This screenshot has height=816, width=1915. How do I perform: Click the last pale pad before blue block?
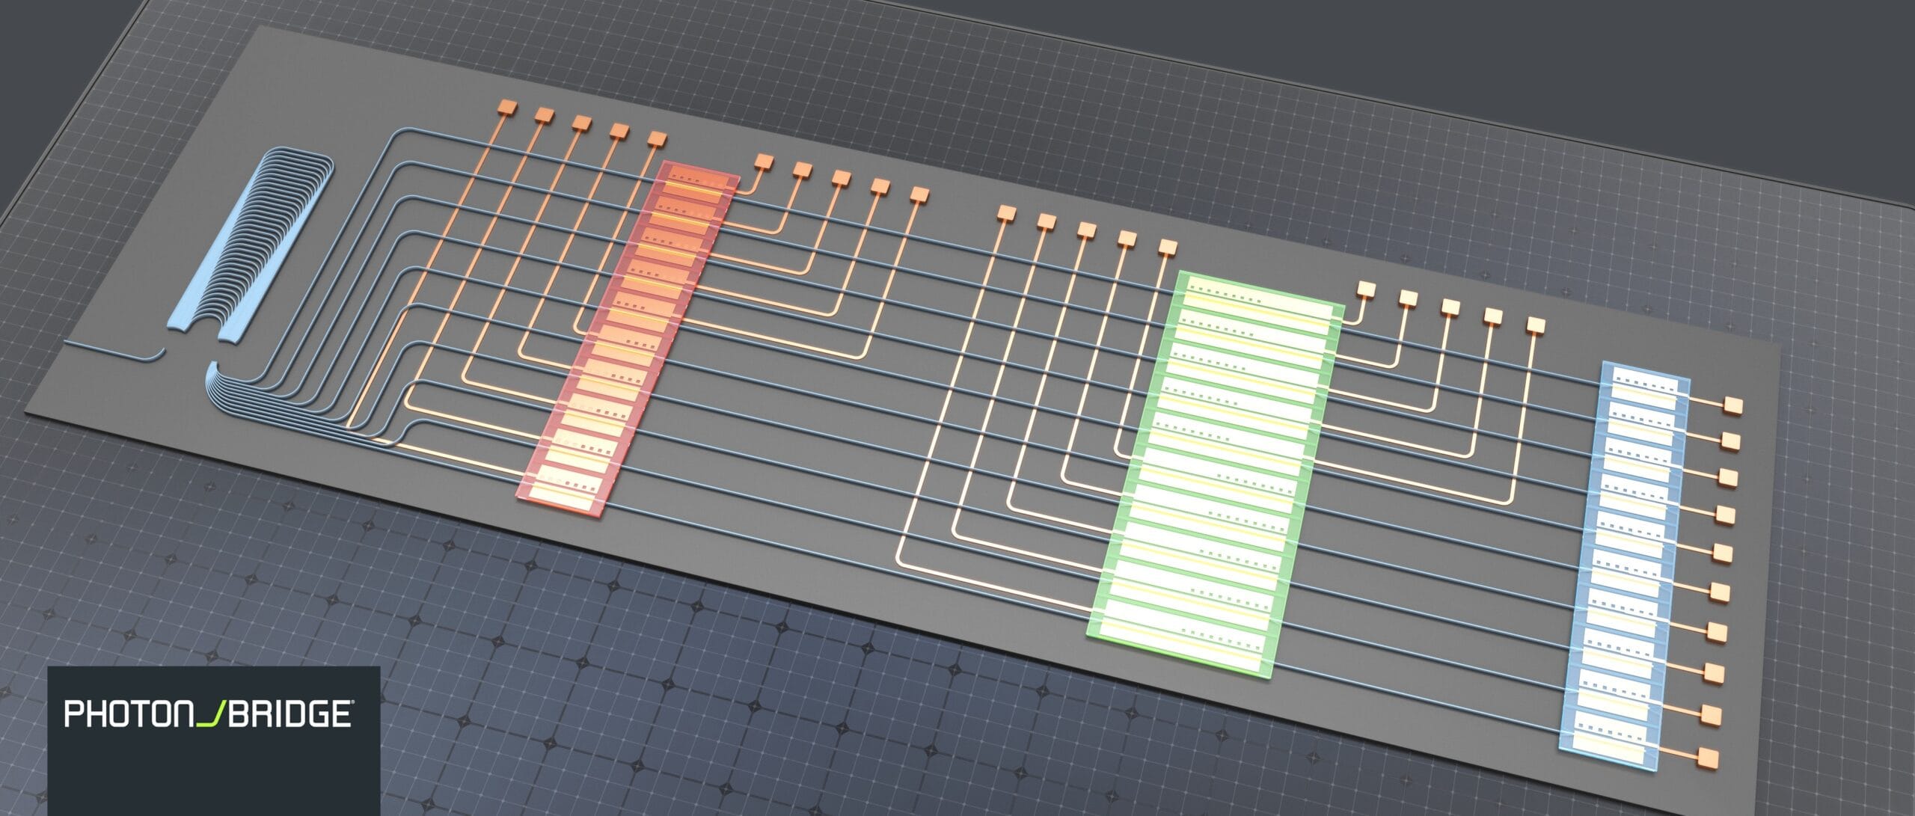1535,325
